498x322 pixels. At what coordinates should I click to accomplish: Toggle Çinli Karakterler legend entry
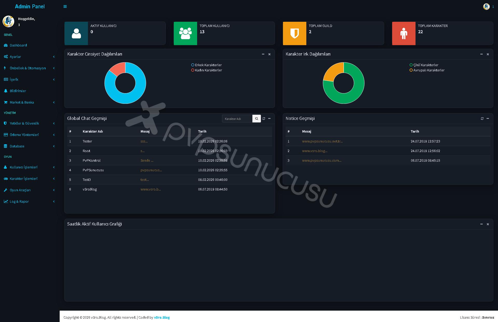point(424,65)
